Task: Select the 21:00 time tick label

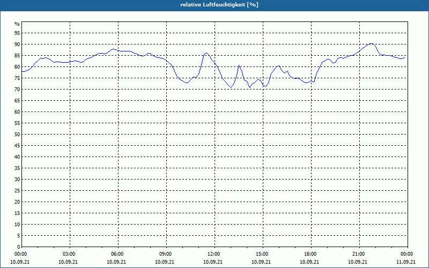Action: tap(359, 254)
